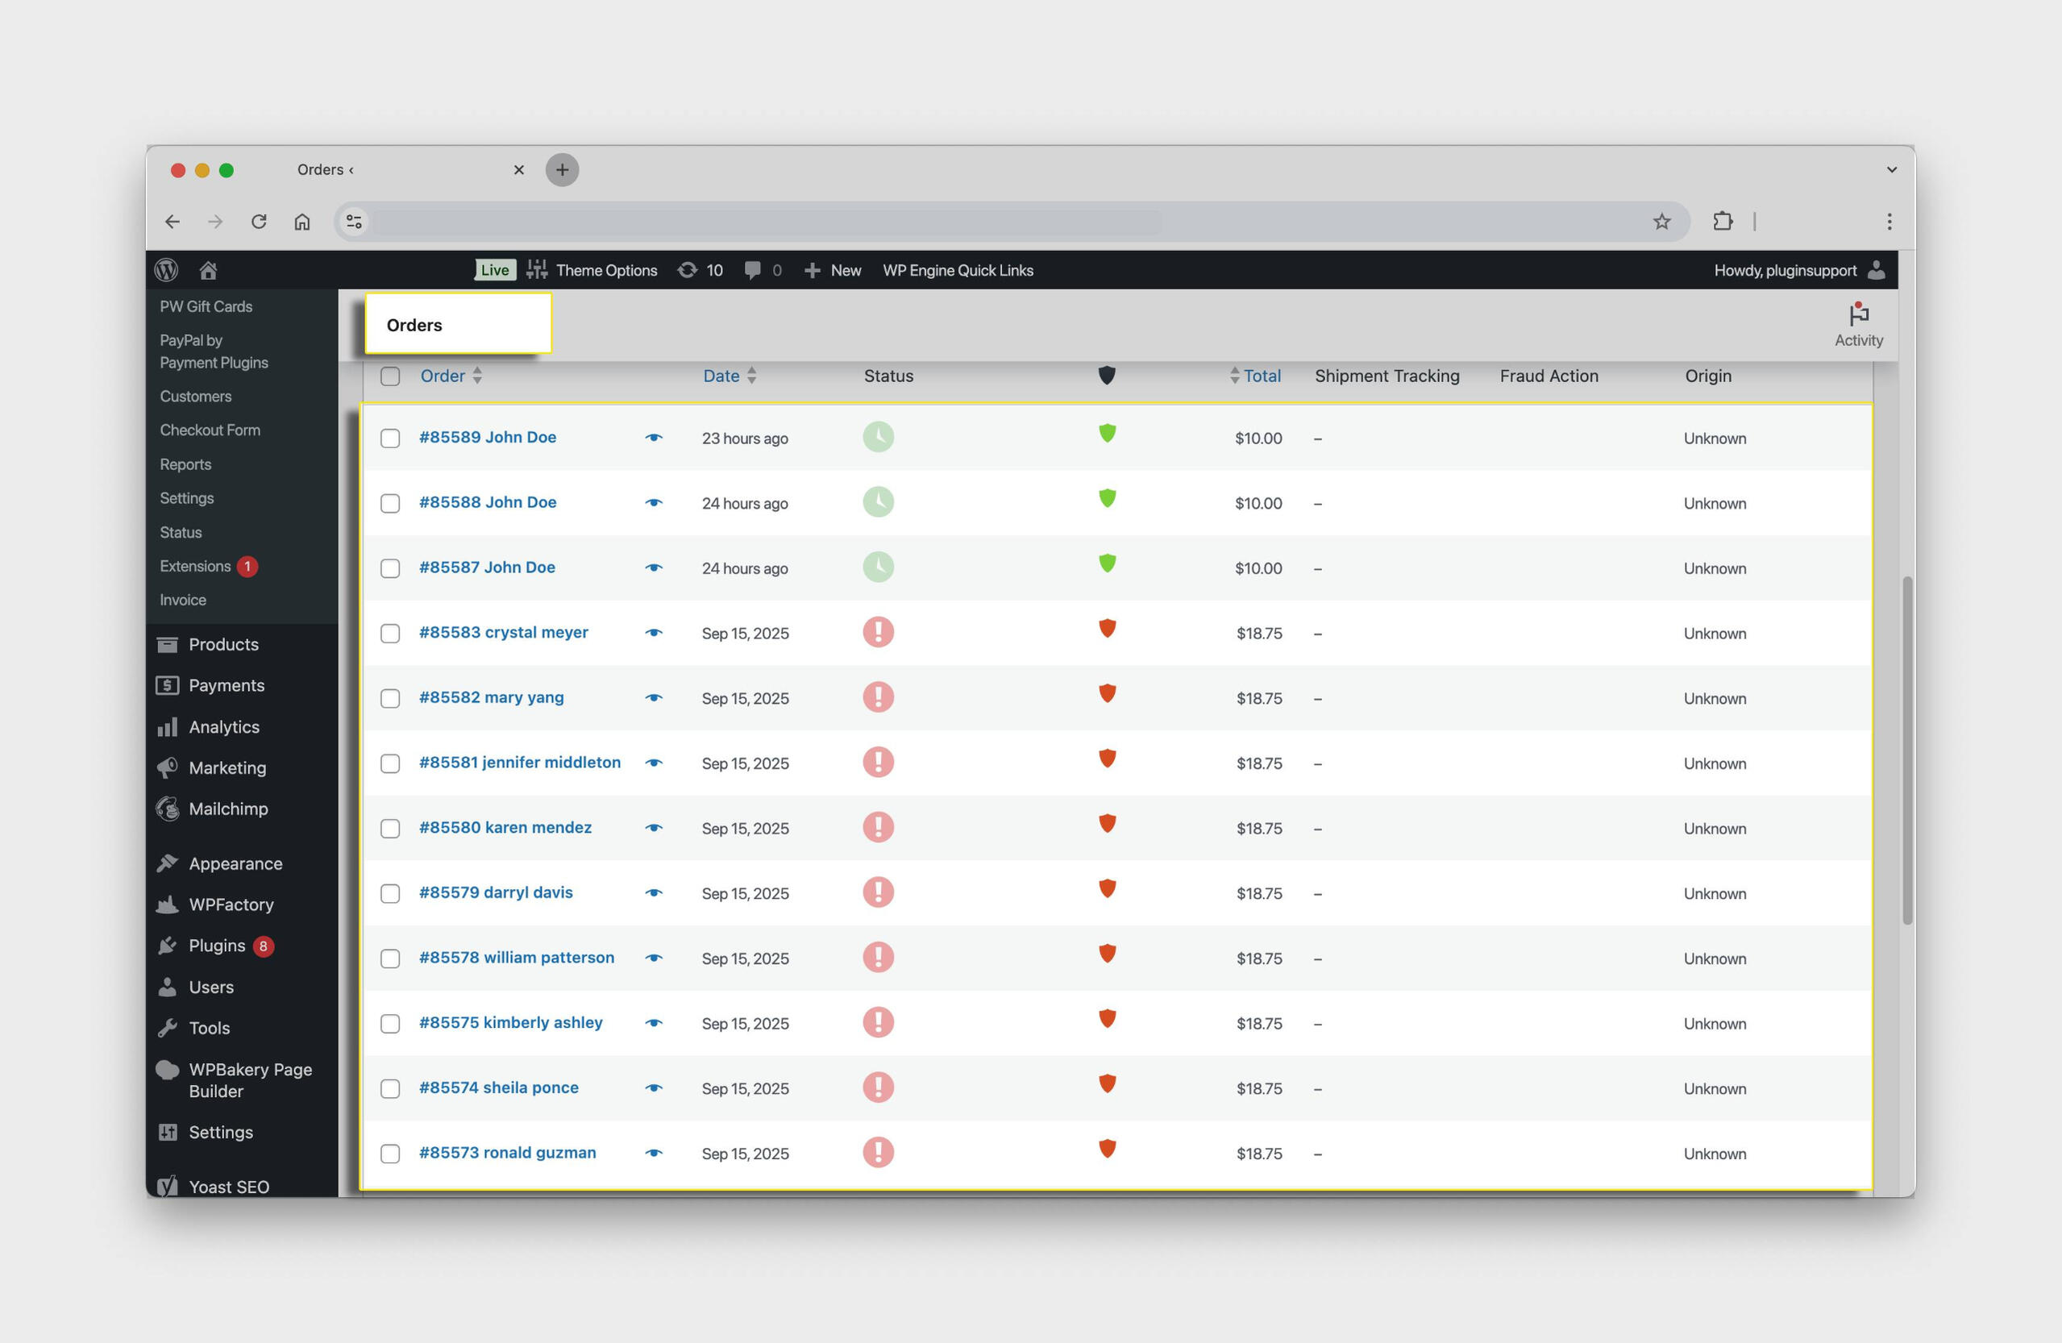This screenshot has width=2062, height=1343.
Task: Sort orders by Total column
Action: tap(1261, 376)
